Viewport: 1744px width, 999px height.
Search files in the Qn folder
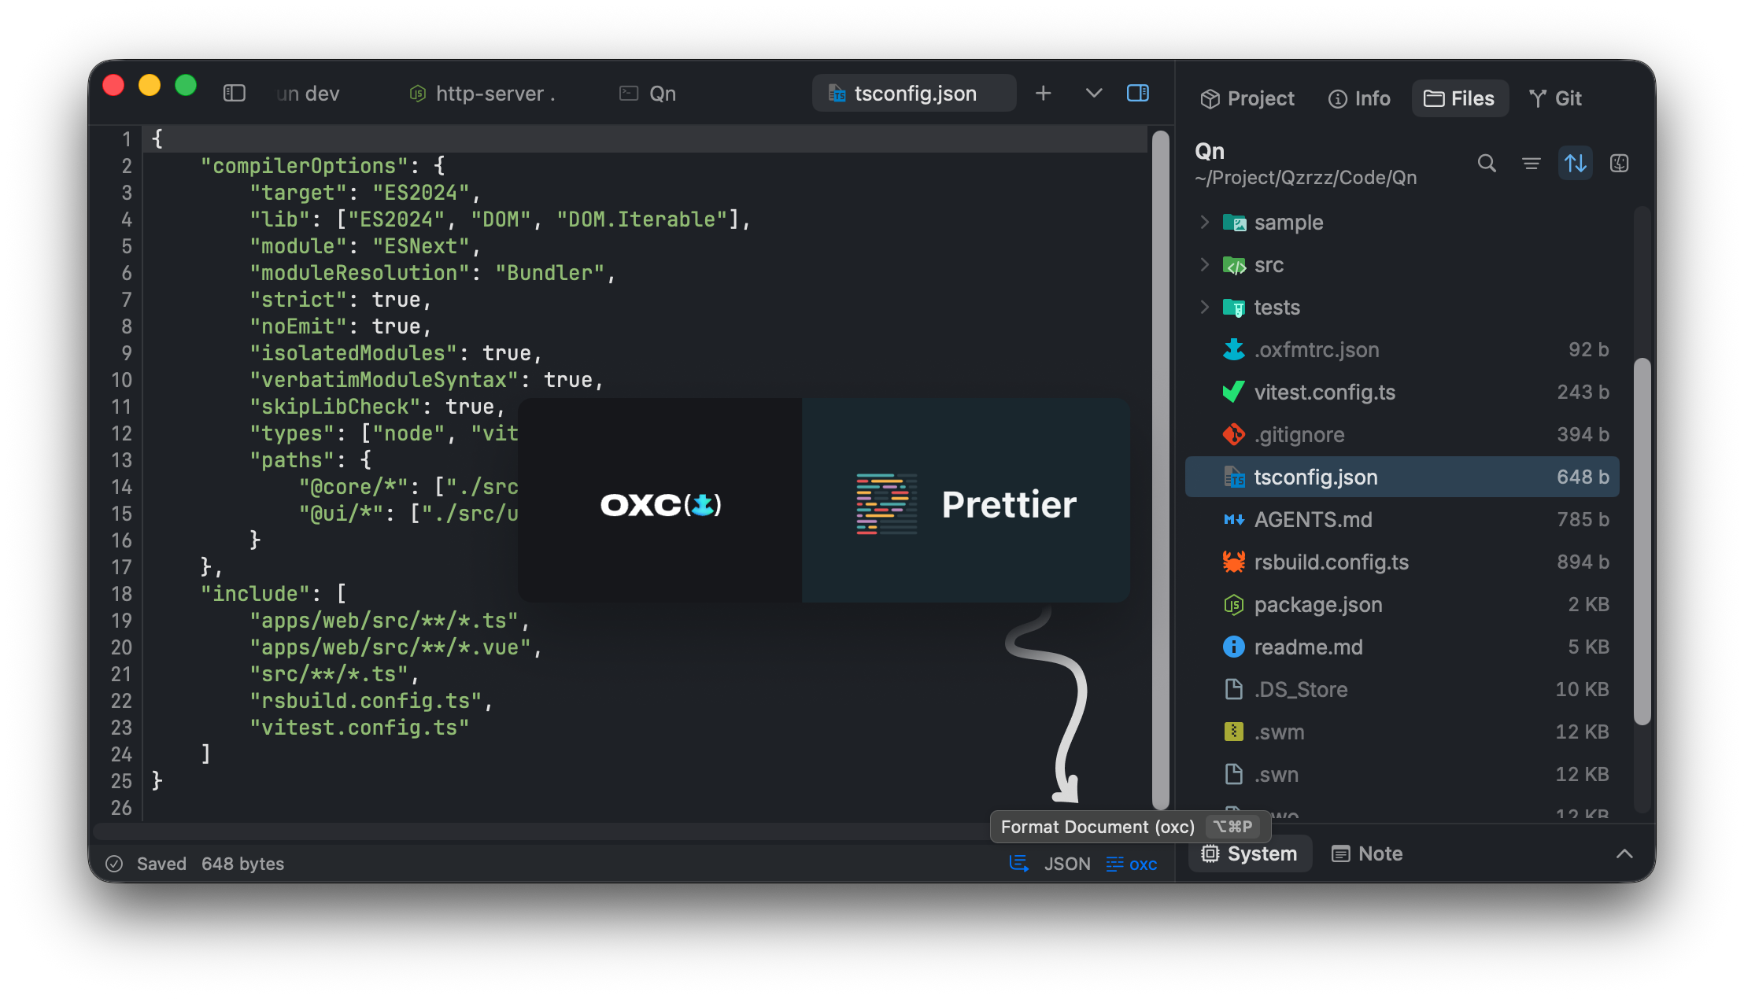(1487, 164)
